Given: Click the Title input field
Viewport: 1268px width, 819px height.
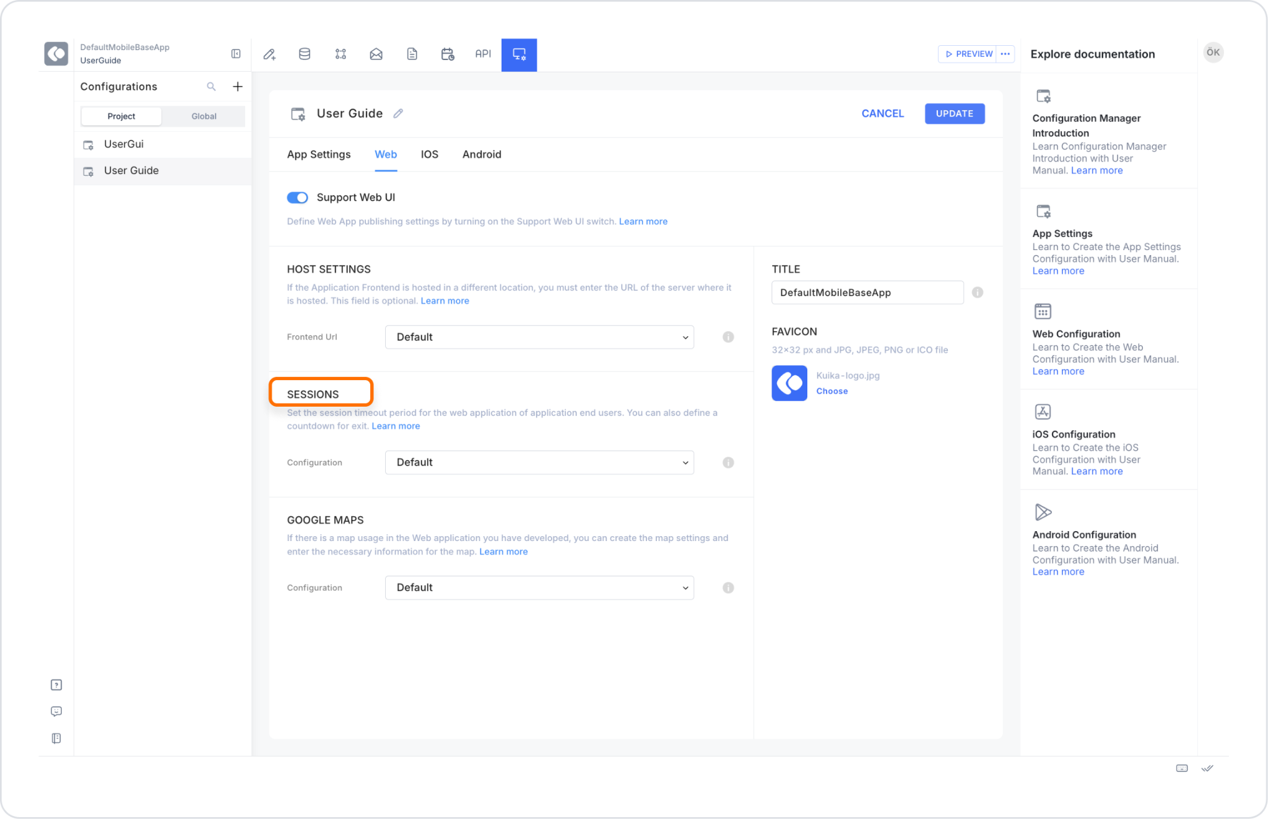Looking at the screenshot, I should coord(867,292).
